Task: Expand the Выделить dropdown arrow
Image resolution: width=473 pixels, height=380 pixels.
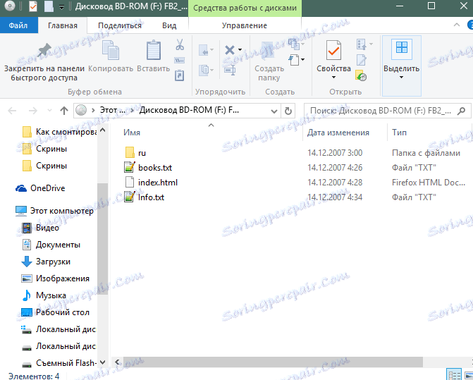Action: pos(401,78)
